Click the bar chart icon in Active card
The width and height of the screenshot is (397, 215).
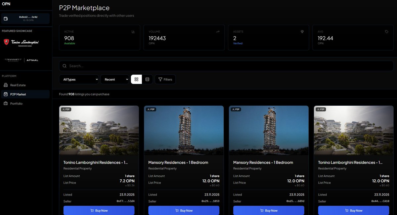pos(133,32)
